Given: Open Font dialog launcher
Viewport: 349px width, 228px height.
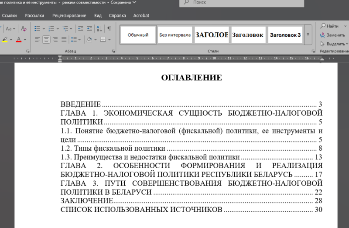Looking at the screenshot, I should (28, 51).
